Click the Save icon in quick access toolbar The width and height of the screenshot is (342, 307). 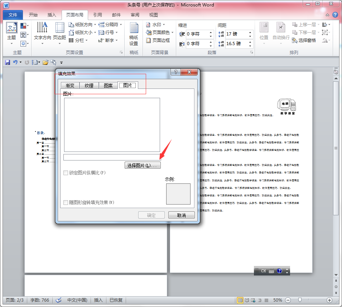(x=8, y=62)
